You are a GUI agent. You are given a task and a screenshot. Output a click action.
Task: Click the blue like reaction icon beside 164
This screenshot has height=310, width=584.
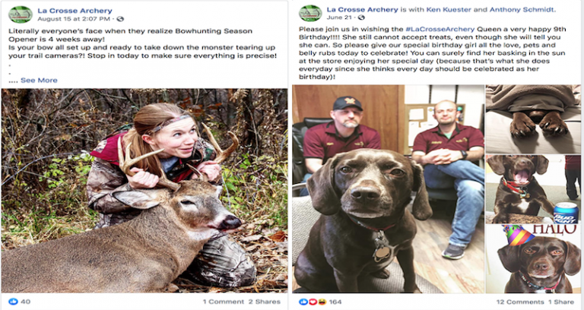click(x=303, y=302)
